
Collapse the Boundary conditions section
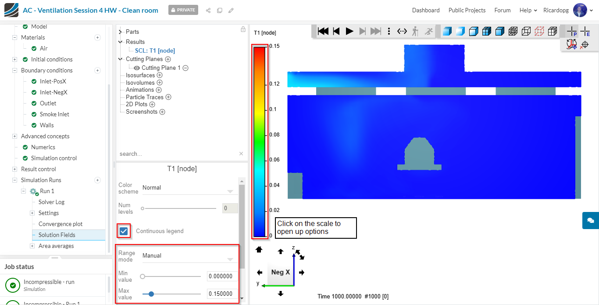14,71
